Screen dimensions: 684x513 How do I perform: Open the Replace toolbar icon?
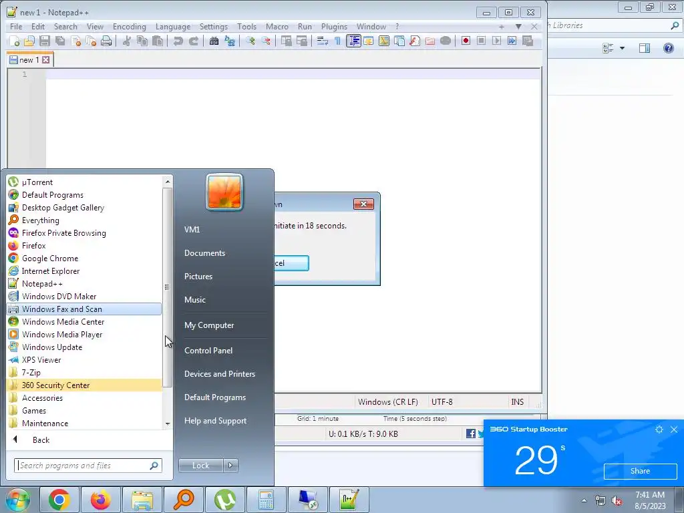point(230,41)
